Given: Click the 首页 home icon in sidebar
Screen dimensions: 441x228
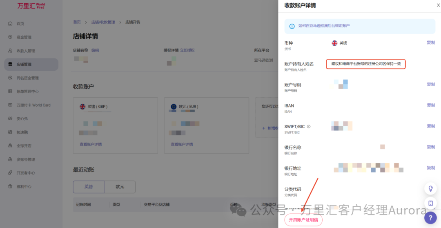Looking at the screenshot, I should tap(10, 24).
